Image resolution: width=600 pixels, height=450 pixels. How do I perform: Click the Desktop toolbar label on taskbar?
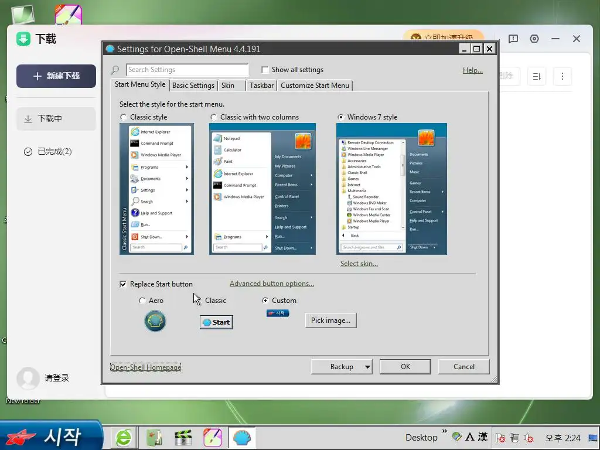421,437
